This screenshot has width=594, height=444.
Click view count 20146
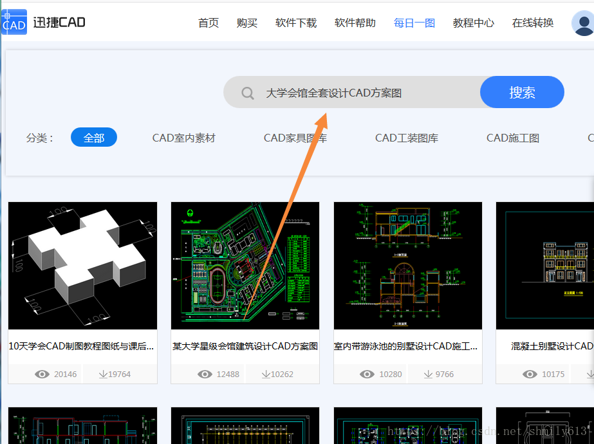65,375
